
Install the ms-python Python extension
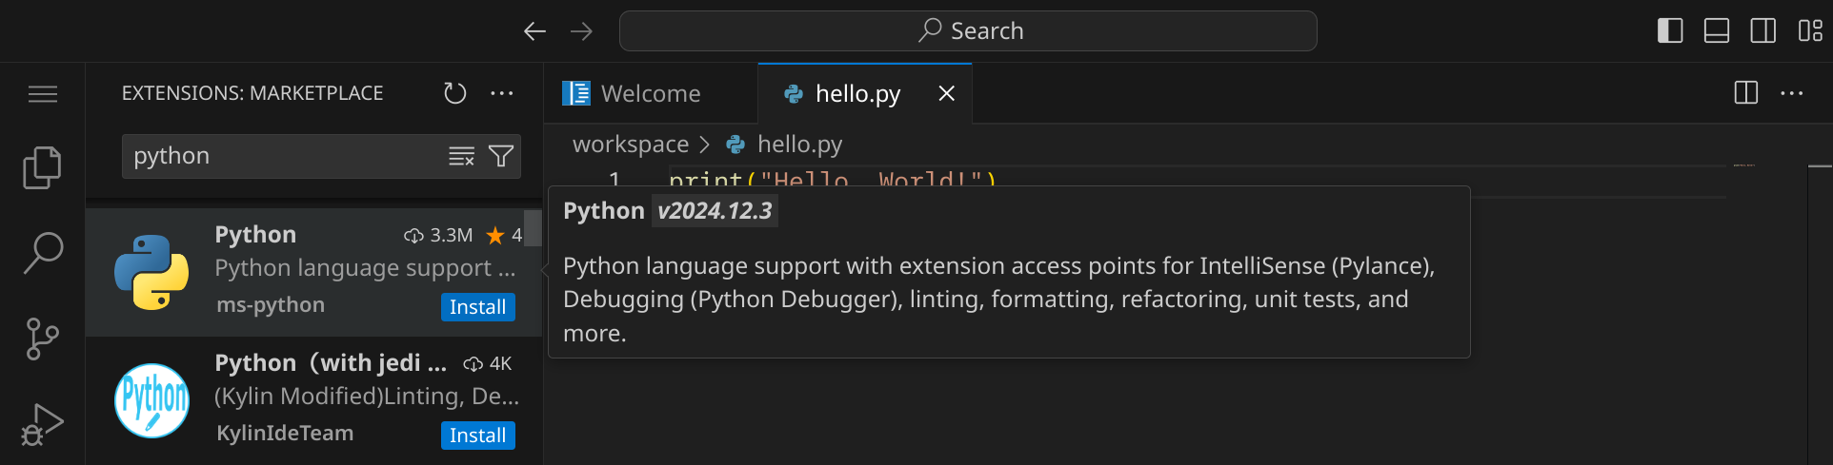477,307
